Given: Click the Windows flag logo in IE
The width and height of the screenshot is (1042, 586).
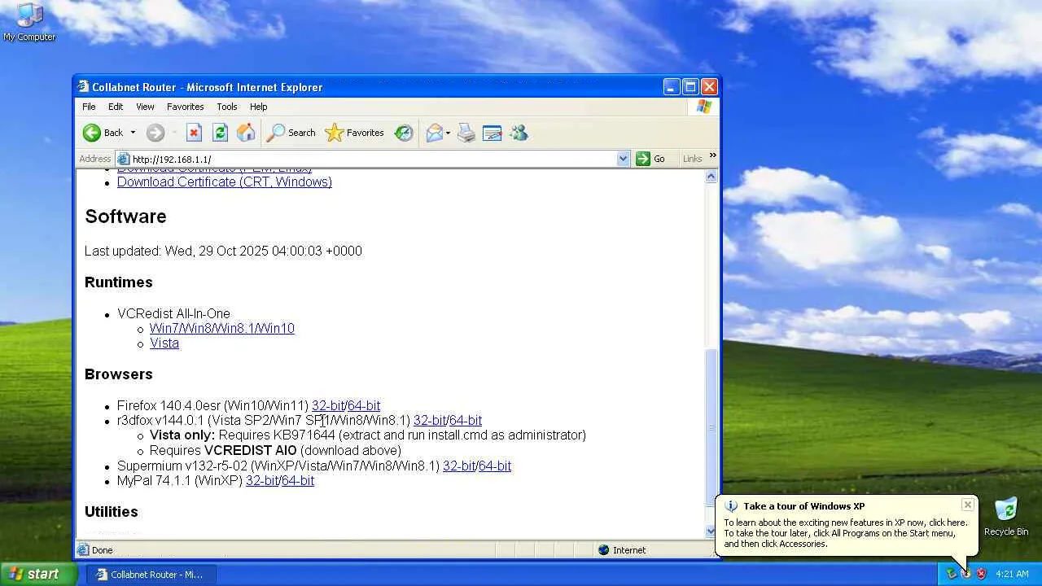Looking at the screenshot, I should (x=704, y=107).
